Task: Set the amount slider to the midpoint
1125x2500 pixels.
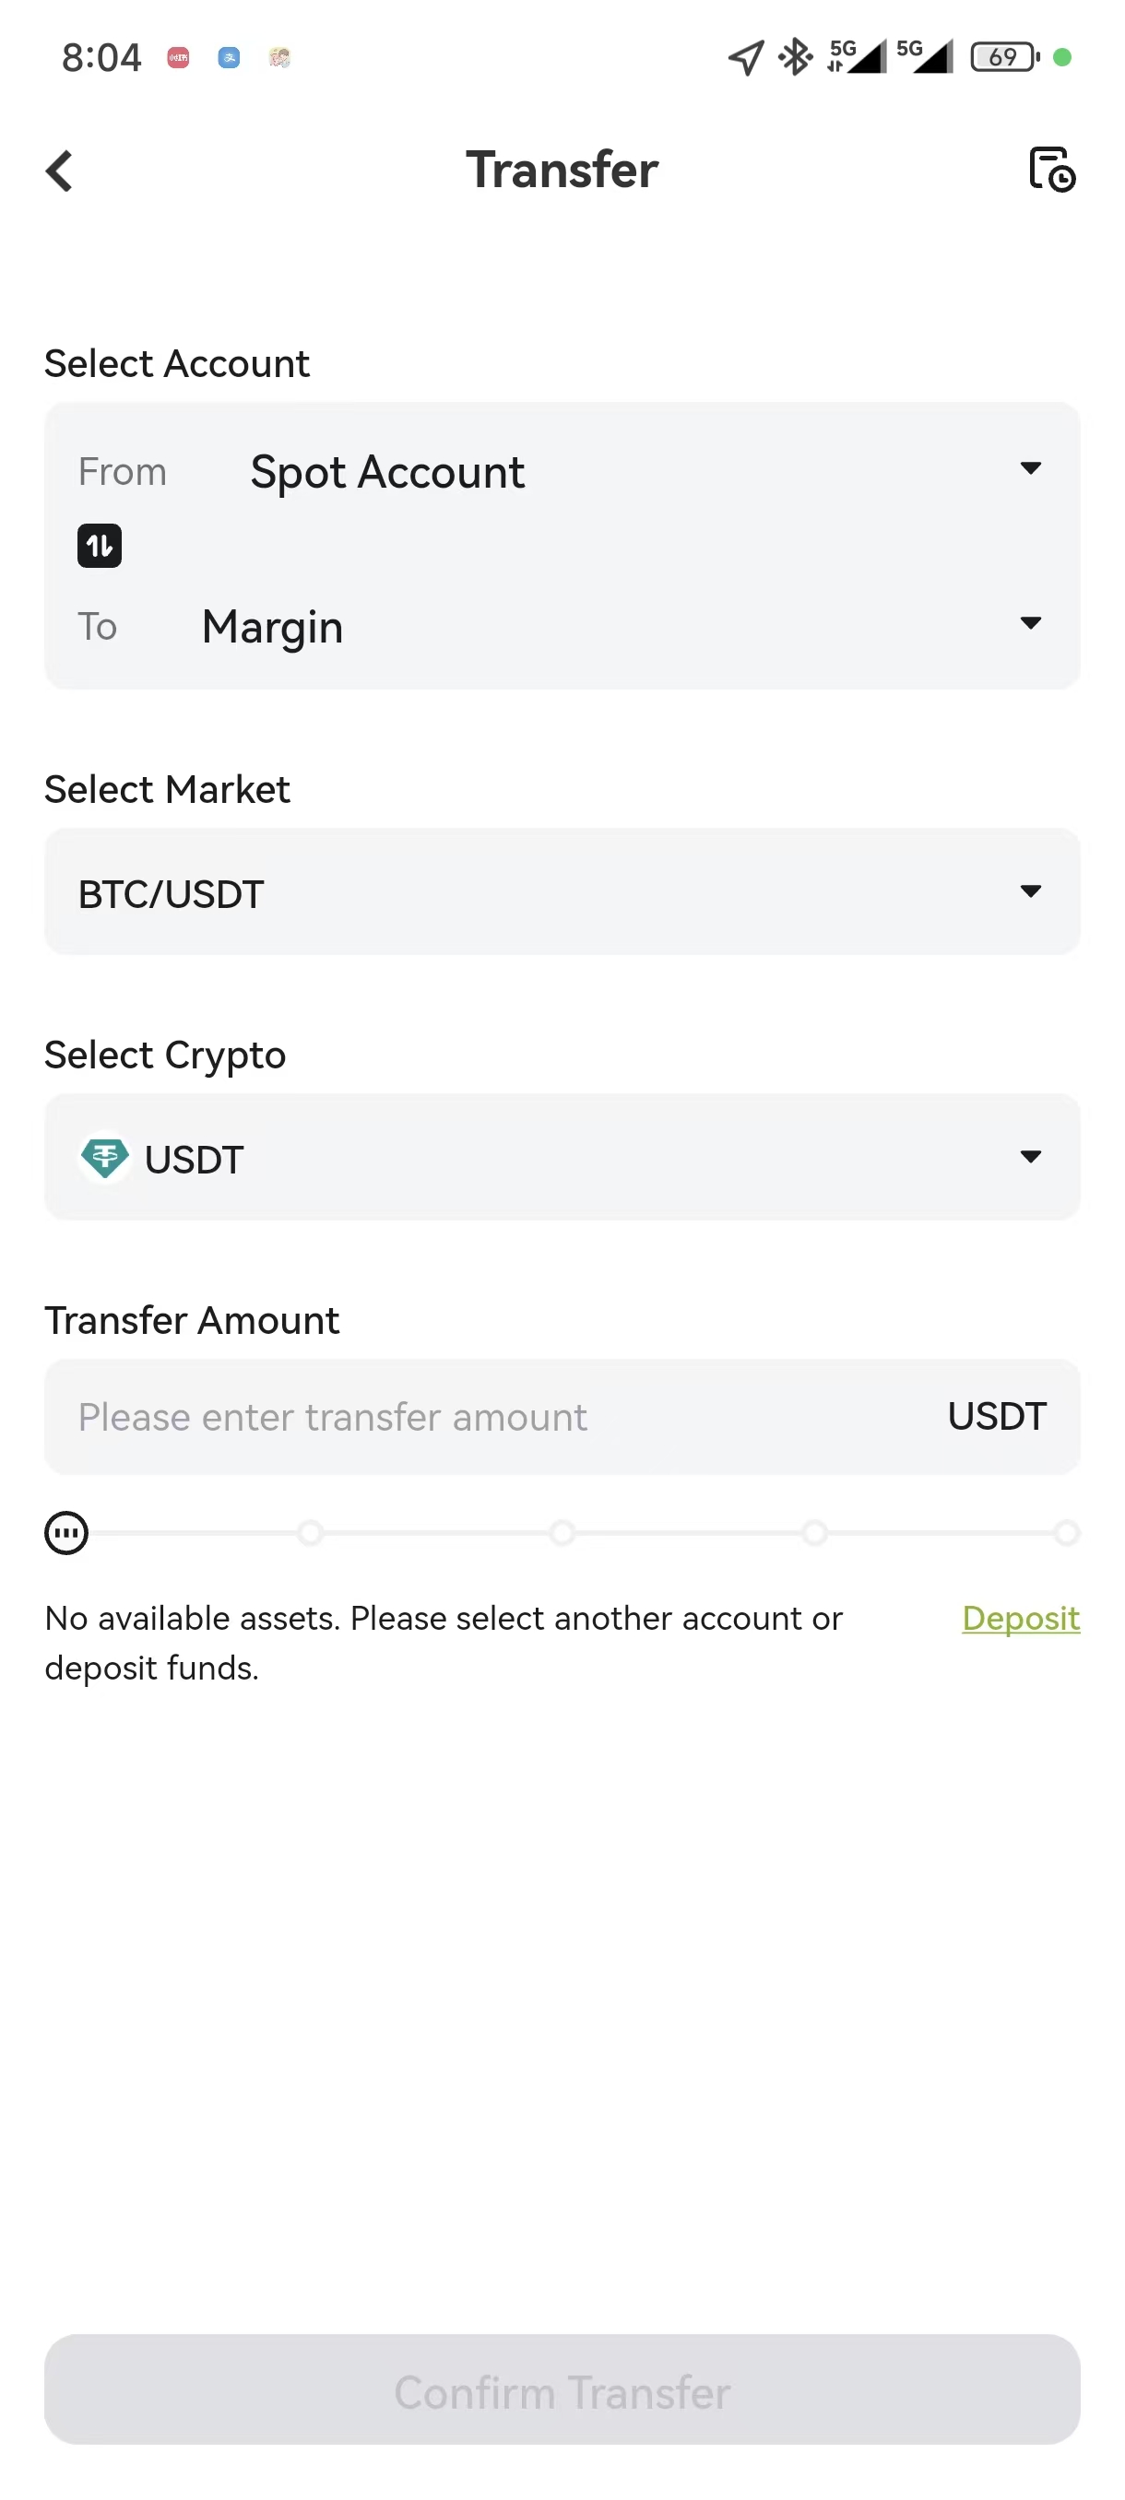Action: tap(562, 1533)
